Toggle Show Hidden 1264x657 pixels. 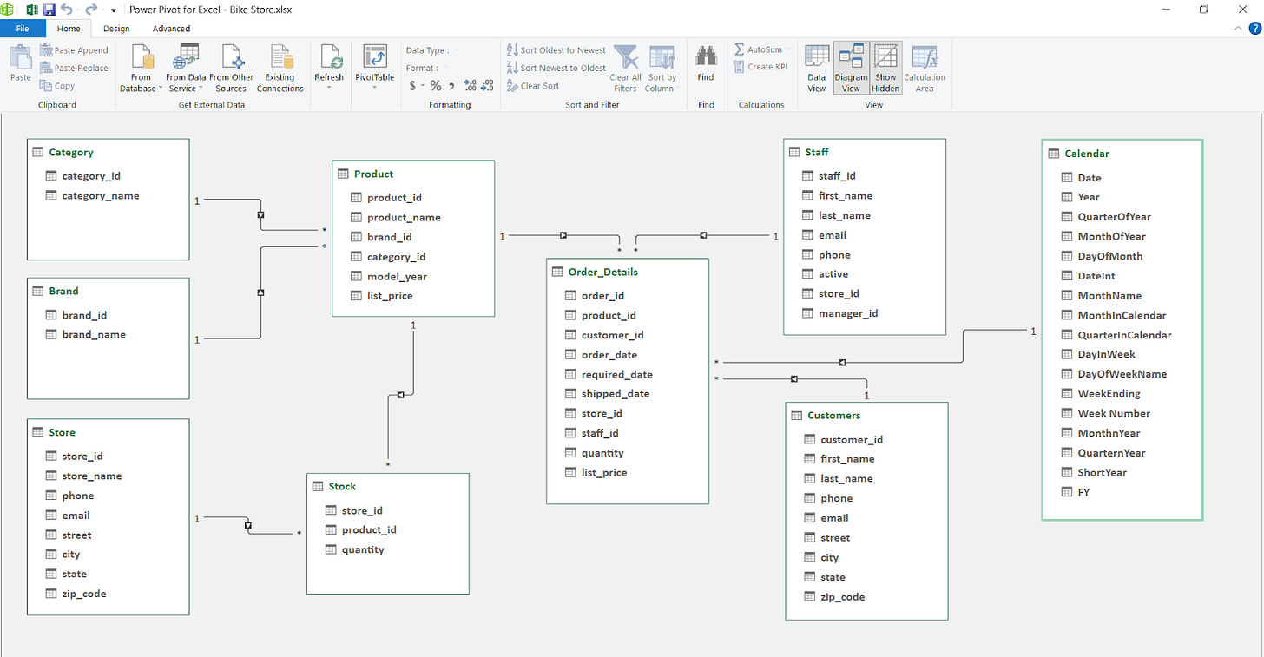pyautogui.click(x=885, y=68)
